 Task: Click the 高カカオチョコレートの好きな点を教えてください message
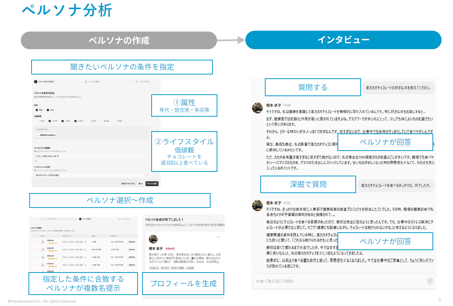398,87
